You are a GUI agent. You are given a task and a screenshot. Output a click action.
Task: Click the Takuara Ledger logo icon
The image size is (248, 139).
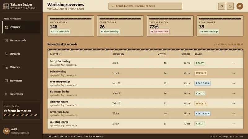6,6
